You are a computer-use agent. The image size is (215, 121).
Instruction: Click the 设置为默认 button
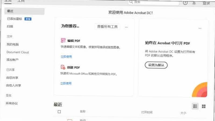(156, 65)
